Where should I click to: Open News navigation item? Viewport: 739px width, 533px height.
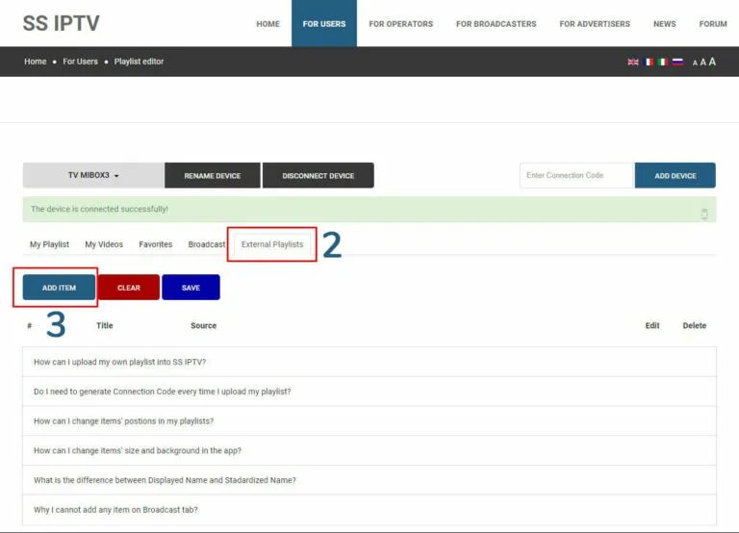pos(665,23)
